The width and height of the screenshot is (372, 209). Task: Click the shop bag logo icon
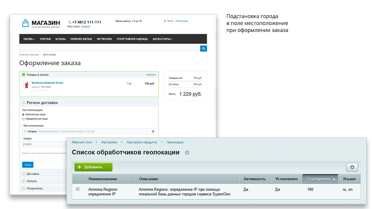click(25, 24)
